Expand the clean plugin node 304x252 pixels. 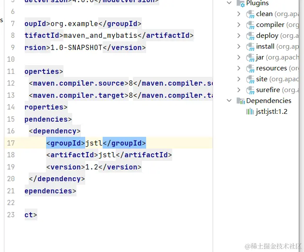(x=239, y=14)
